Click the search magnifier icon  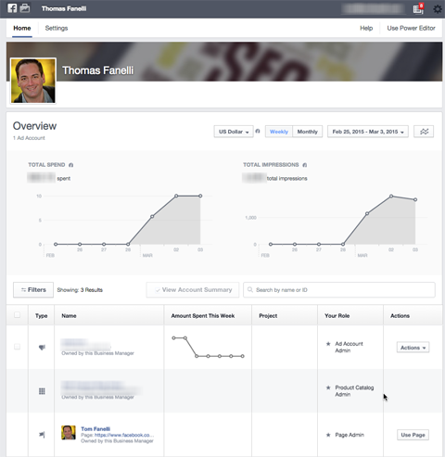[x=250, y=290]
